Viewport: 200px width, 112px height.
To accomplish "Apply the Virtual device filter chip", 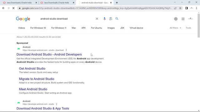I will (x=136, y=28).
